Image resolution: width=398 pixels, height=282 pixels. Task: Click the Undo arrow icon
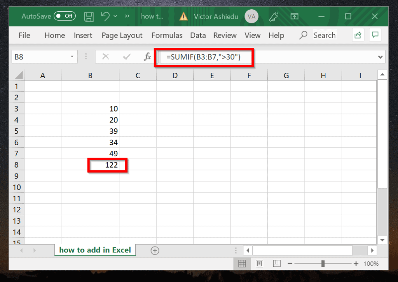point(105,16)
